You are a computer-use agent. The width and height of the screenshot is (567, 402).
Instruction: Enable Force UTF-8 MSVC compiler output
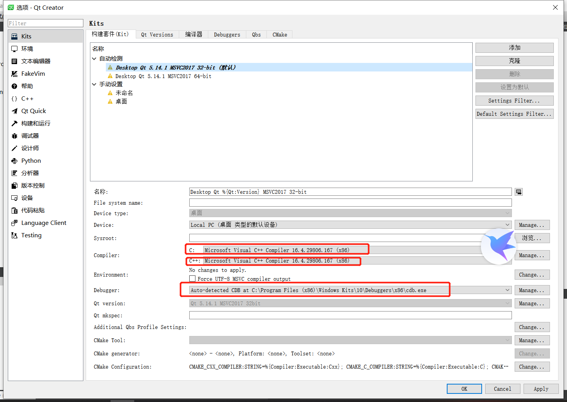click(192, 278)
